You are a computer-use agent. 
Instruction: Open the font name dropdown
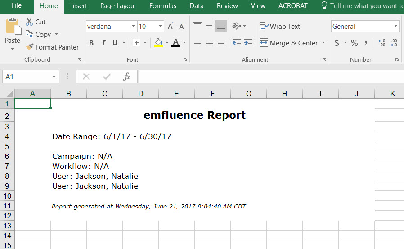tap(134, 26)
